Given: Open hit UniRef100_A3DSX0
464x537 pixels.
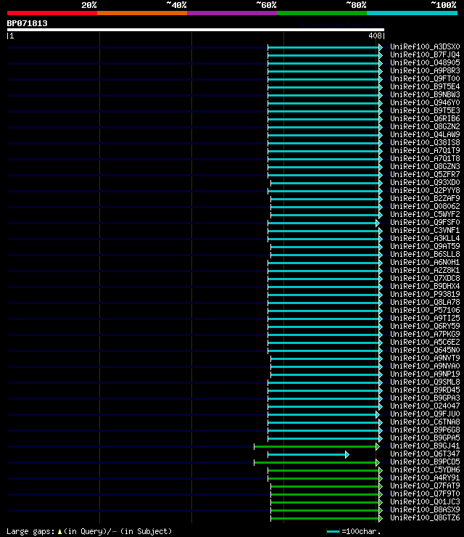Looking at the screenshot, I should click(425, 47).
